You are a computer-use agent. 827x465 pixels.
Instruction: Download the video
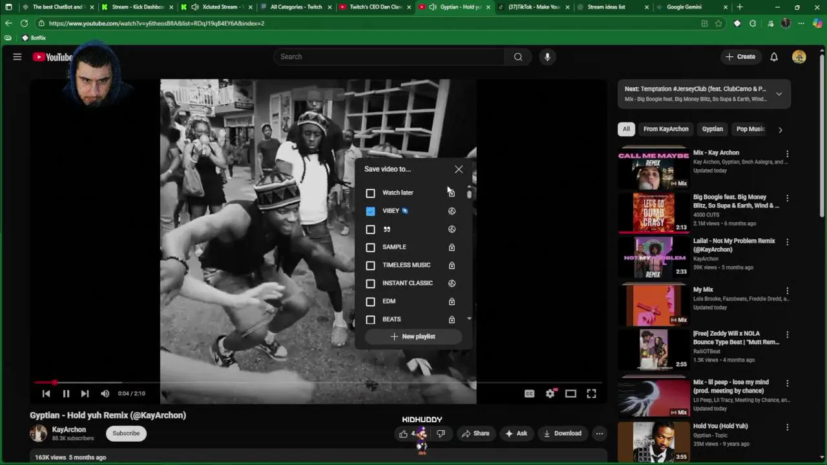pyautogui.click(x=562, y=433)
